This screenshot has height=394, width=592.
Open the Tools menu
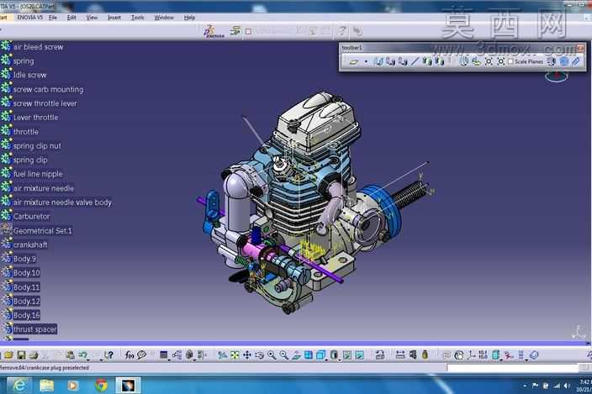pos(137,18)
